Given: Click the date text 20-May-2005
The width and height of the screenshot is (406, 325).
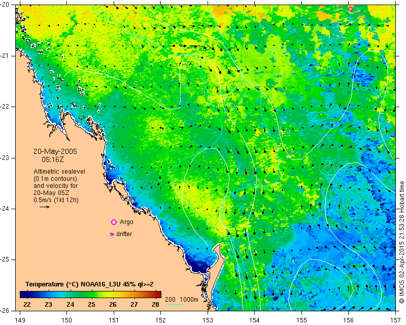Looking at the screenshot, I should (55, 151).
